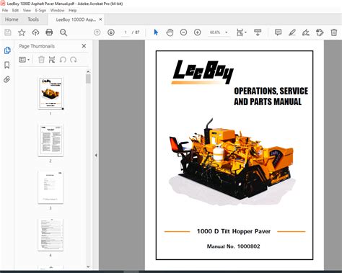Open the Find text magnifier tool

pos(63,32)
